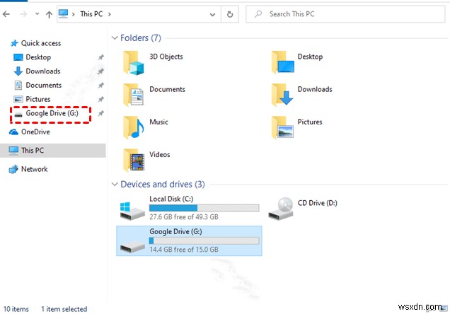Open Desktop under Quick access
450x314 pixels.
[x=38, y=57]
